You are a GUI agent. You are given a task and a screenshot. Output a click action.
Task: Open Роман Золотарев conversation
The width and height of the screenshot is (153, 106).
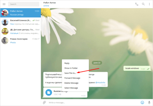tap(20, 41)
